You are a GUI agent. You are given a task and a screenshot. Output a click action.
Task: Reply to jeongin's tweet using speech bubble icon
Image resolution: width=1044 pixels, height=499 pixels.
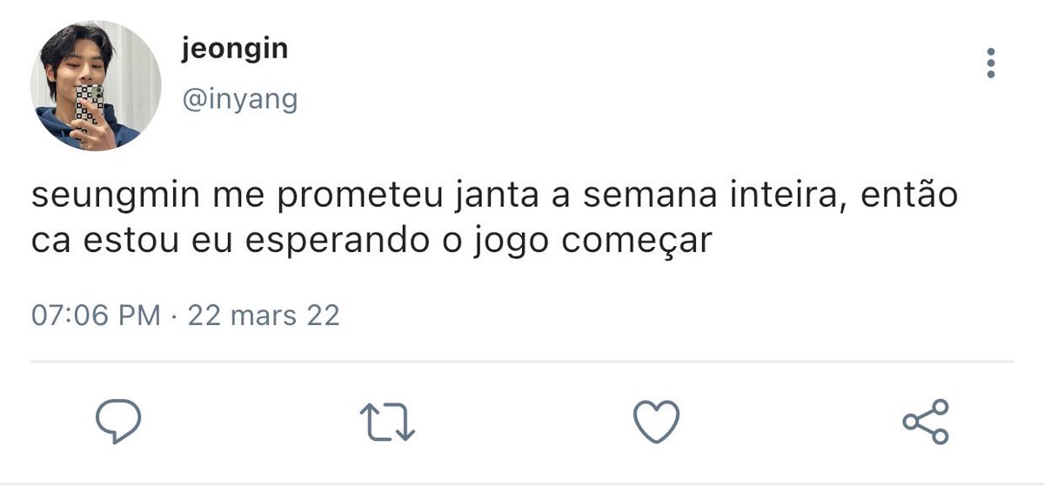117,422
